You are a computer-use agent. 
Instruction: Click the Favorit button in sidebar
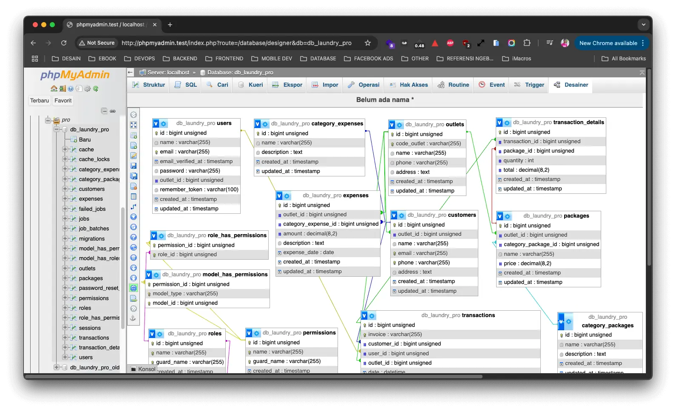click(x=63, y=101)
